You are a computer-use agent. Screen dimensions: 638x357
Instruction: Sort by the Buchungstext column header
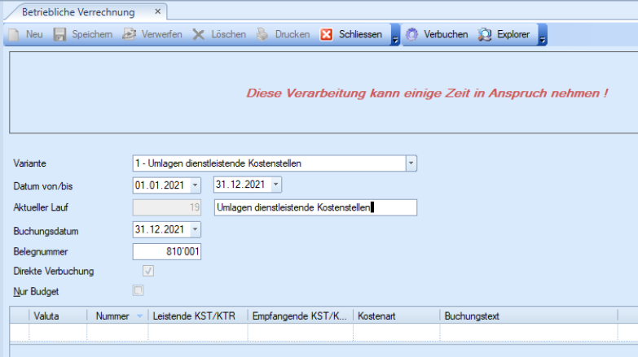click(529, 316)
